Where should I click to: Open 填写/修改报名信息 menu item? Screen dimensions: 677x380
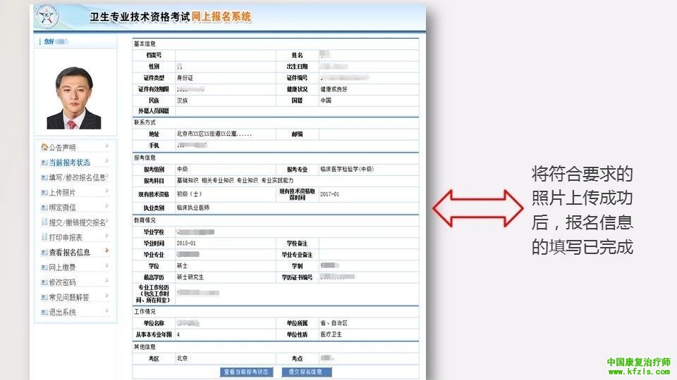(x=77, y=178)
